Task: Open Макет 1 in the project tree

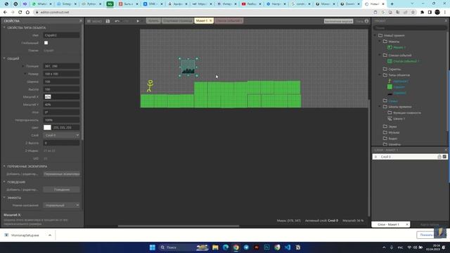Action: [x=399, y=47]
